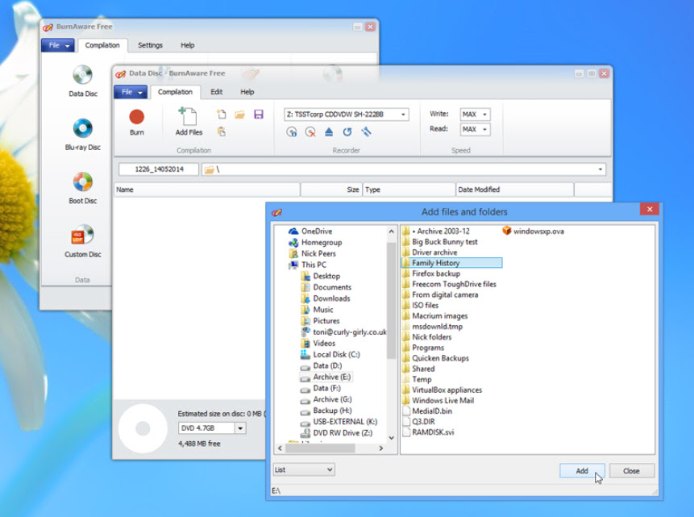Select the windowsxp.ova file

(x=534, y=231)
